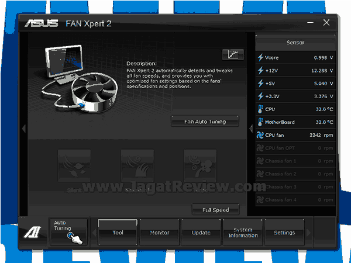Click left arrow beside Tool tab

click(x=94, y=233)
